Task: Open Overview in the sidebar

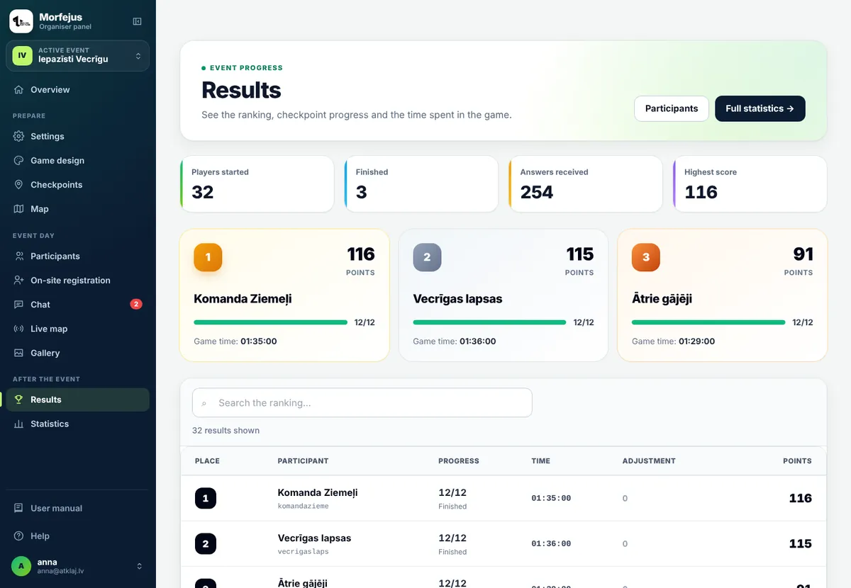Action: (78, 90)
